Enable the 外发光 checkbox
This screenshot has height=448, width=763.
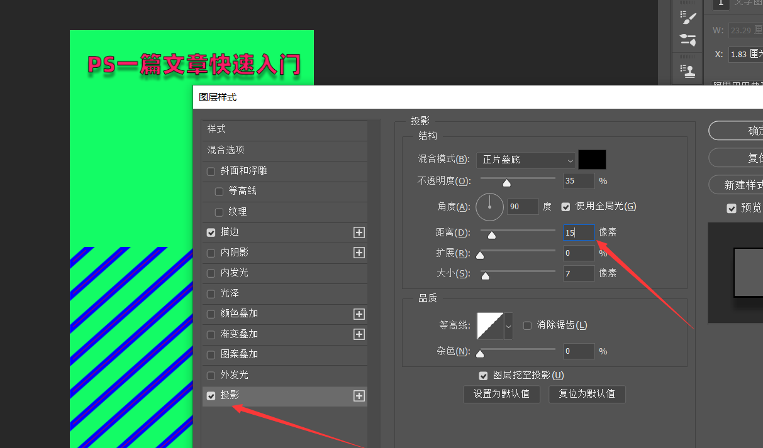[211, 376]
